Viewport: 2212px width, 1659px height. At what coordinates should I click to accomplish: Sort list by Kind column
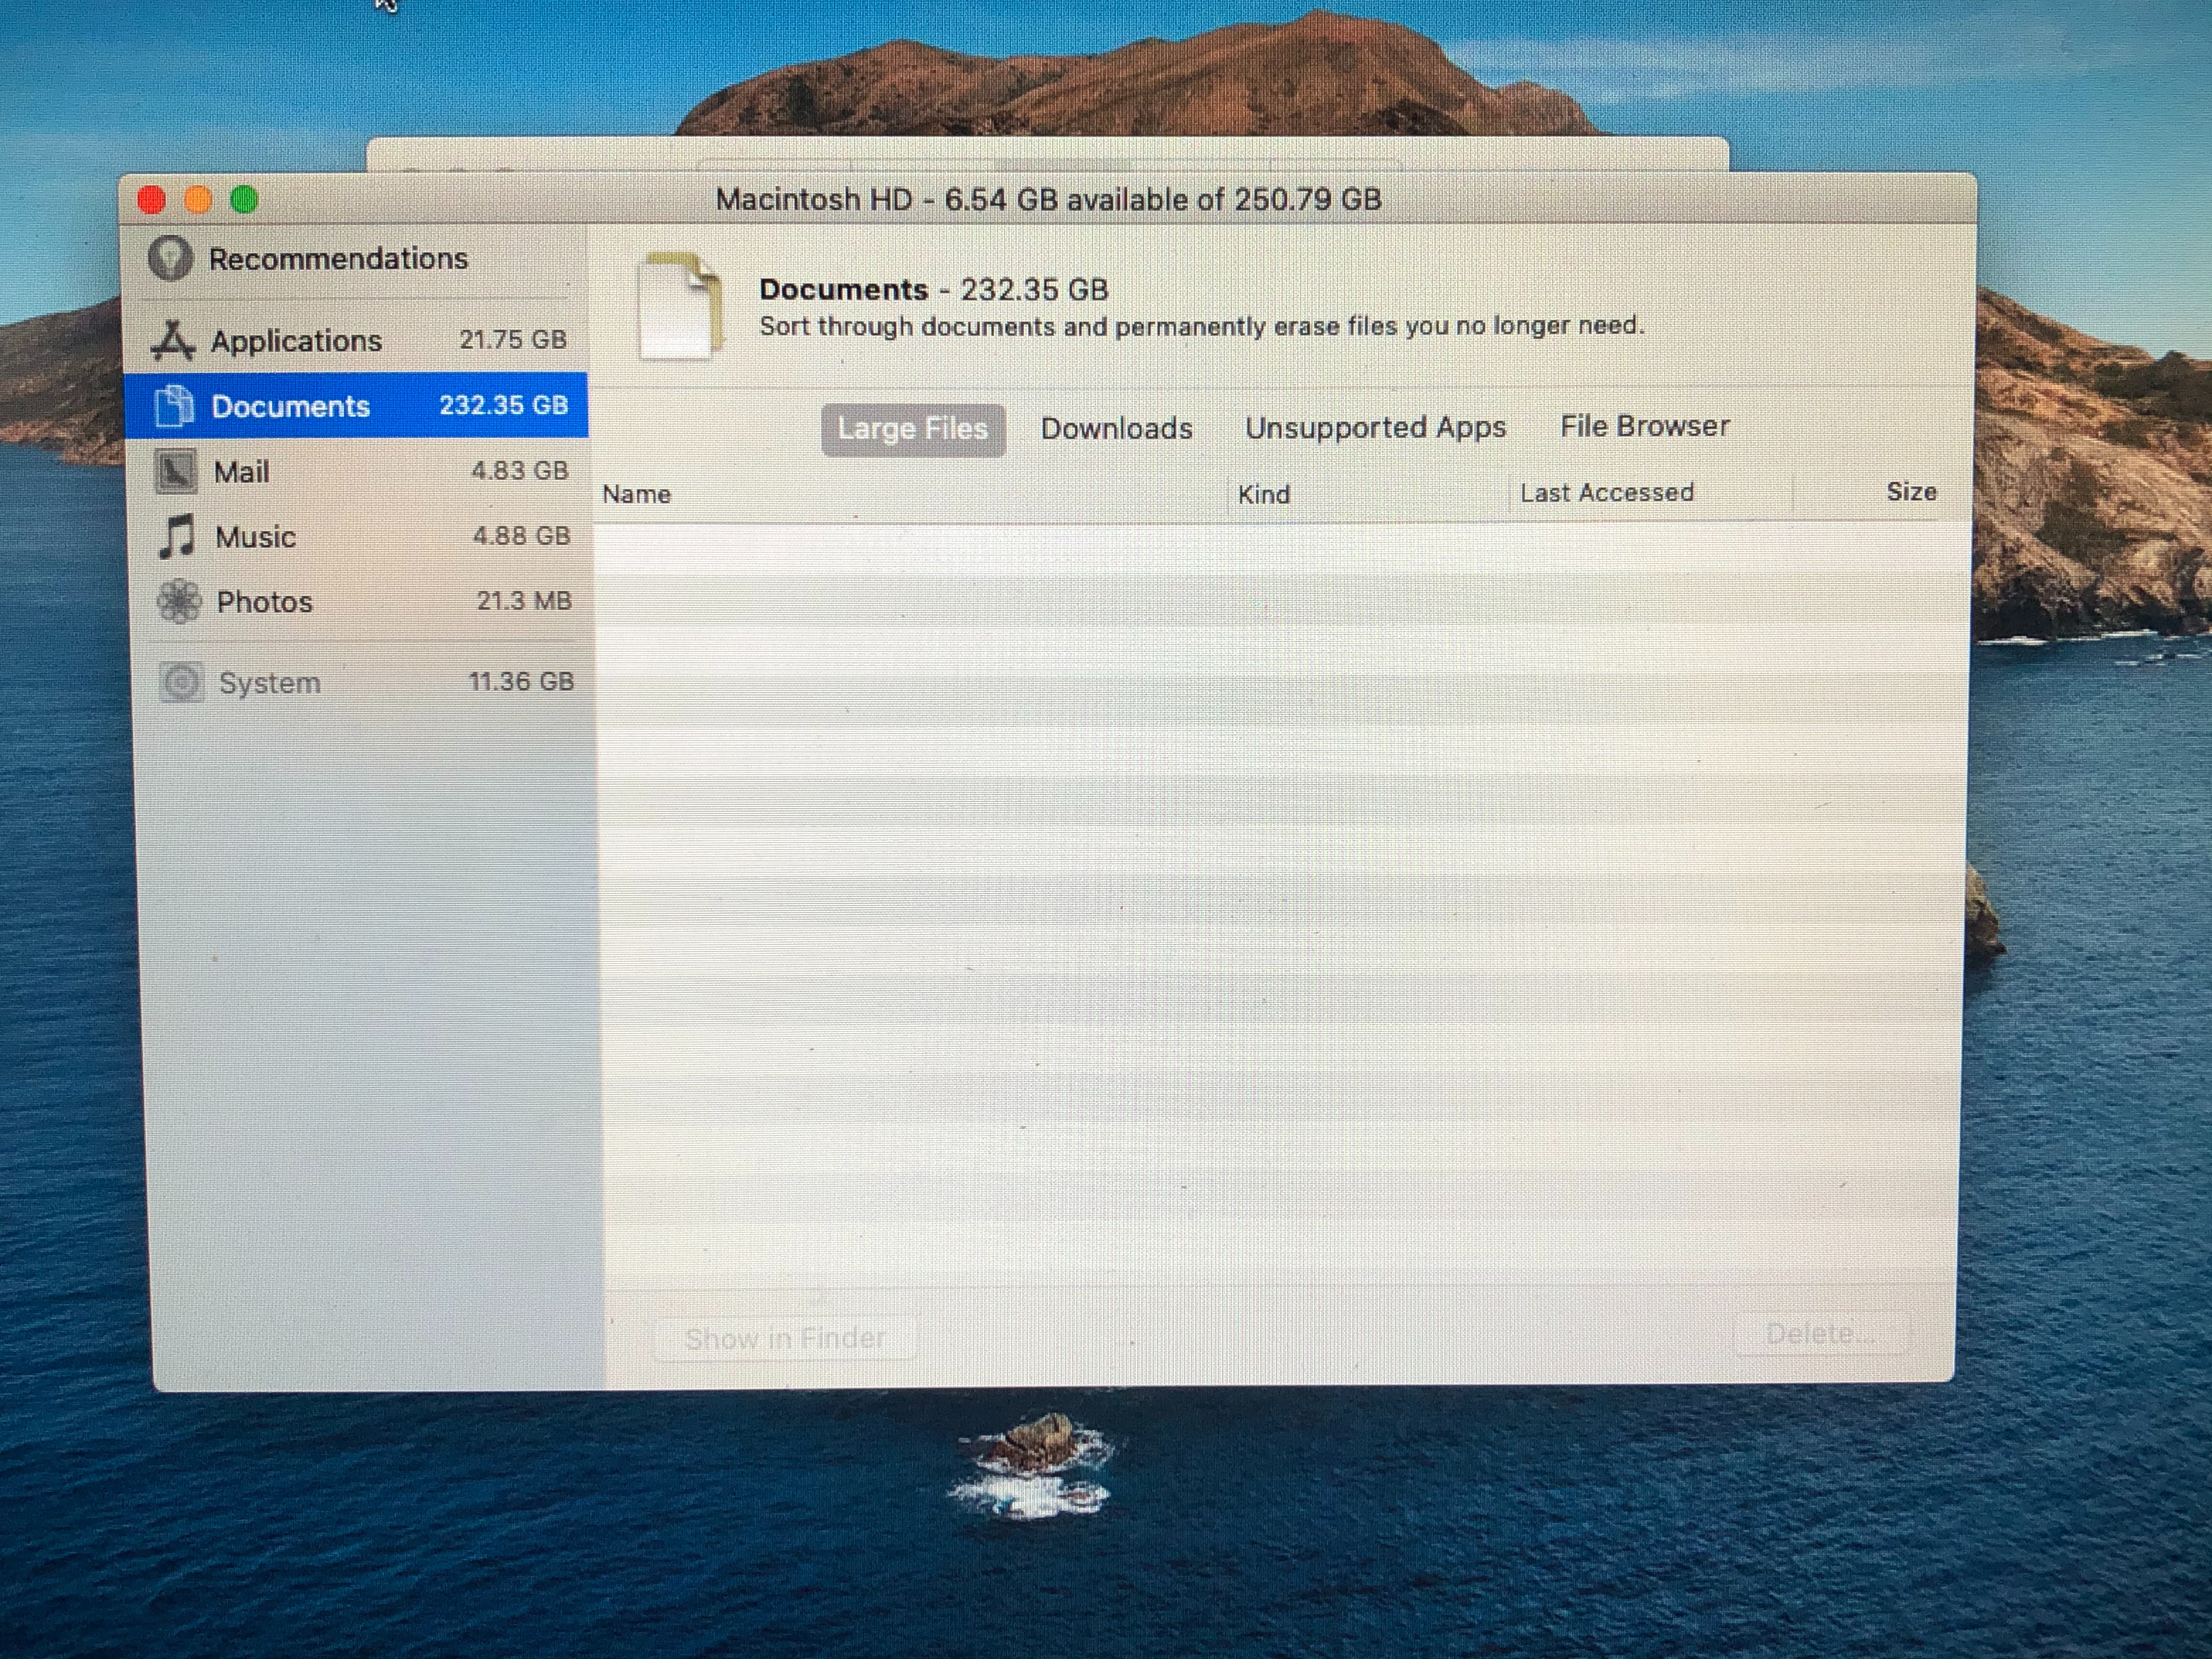pyautogui.click(x=1263, y=494)
